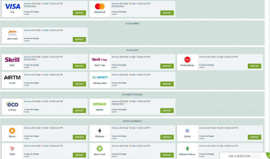Viewport: 270px width, 159px height.
Task: Select the Solana icon
Action: pyautogui.click(x=187, y=131)
